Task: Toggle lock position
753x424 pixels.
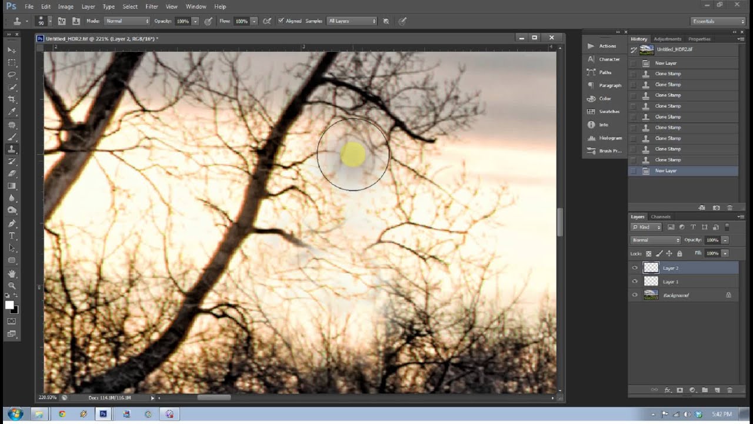Action: 669,253
